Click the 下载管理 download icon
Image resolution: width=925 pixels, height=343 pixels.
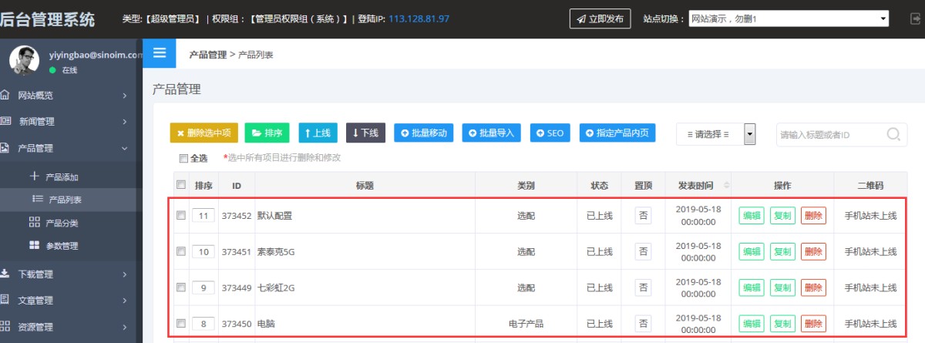click(5, 274)
